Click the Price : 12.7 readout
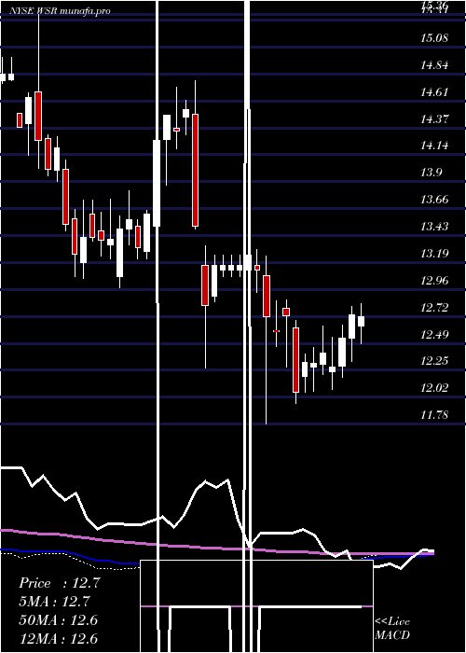Screen dimensions: 466x653 click(59, 583)
